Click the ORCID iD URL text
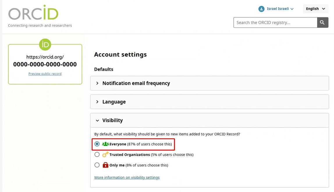Image resolution: width=334 pixels, height=192 pixels. tap(45, 61)
